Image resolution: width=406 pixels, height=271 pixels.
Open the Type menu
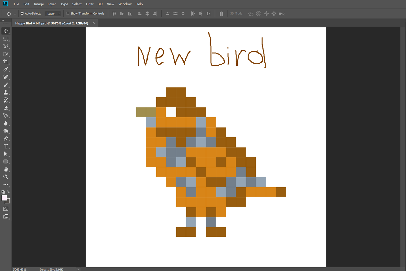64,4
